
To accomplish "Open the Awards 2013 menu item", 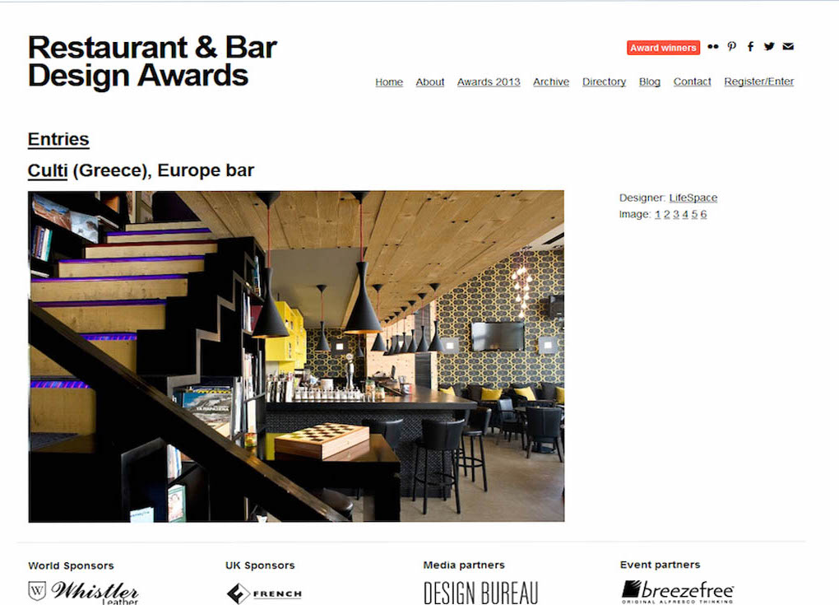I will (x=489, y=82).
